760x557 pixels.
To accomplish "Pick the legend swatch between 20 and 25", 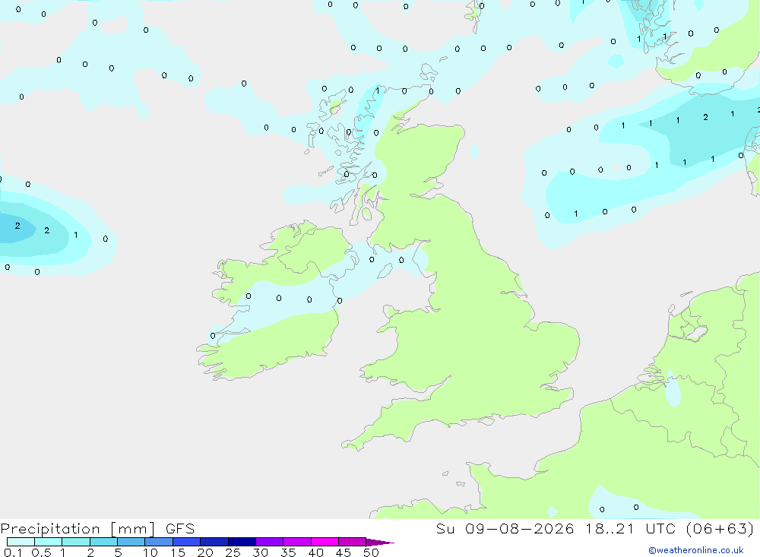I will 214,542.
